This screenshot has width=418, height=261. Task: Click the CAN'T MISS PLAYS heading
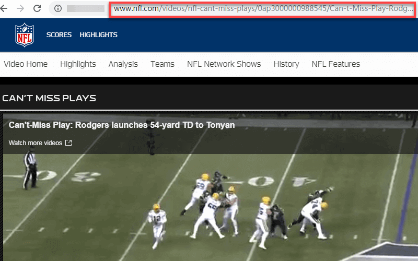[x=49, y=98]
